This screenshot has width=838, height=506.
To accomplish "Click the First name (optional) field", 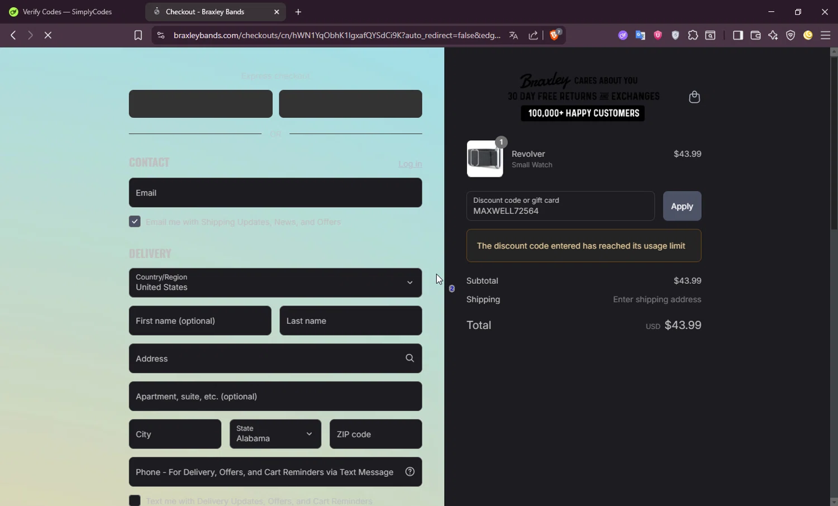I will 200,321.
